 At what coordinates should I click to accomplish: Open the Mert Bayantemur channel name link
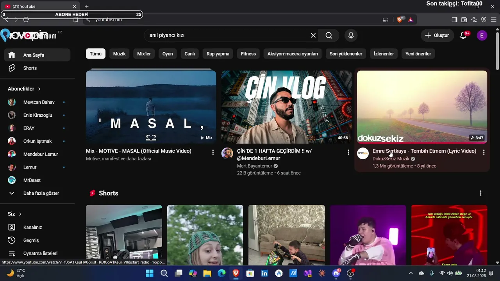coord(255,166)
